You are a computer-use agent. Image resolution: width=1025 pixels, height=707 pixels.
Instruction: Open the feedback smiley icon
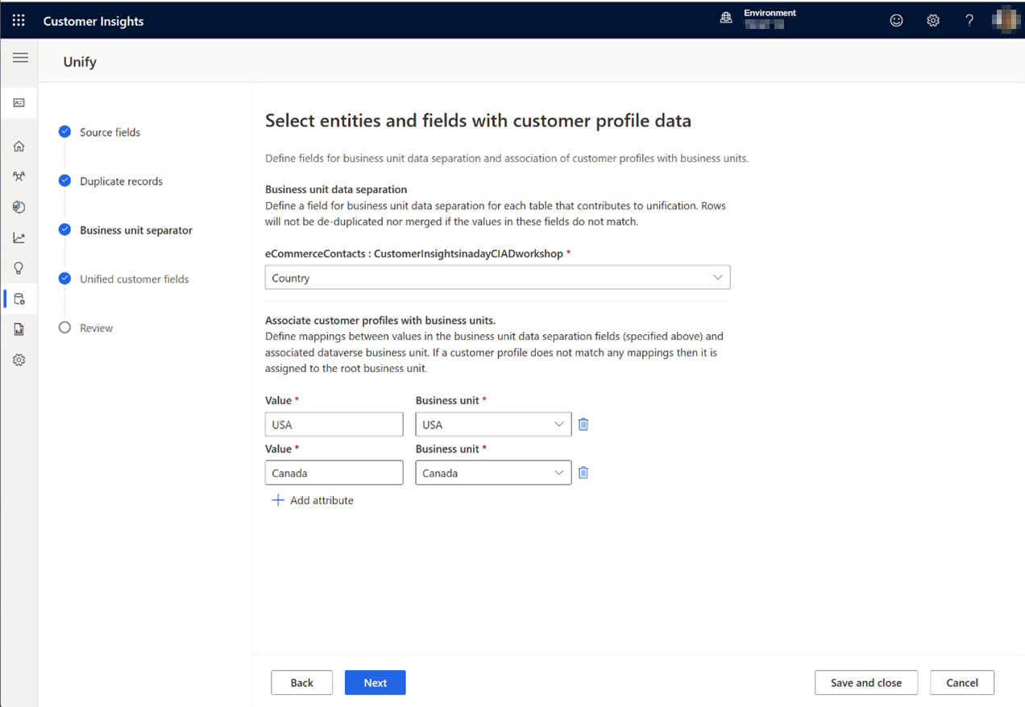click(896, 21)
